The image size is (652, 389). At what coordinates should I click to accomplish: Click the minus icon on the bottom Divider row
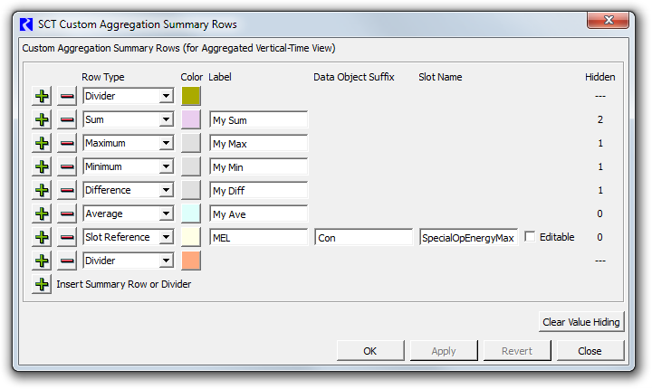[x=66, y=261]
